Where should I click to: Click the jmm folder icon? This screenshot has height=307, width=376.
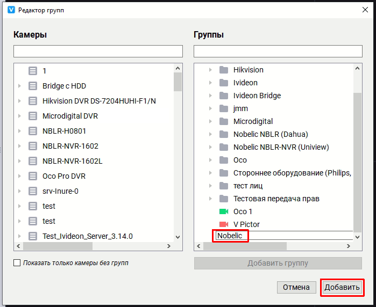(224, 108)
